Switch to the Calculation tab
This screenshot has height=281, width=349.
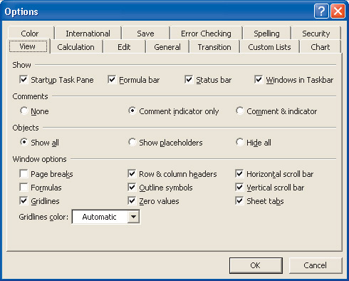pos(75,47)
